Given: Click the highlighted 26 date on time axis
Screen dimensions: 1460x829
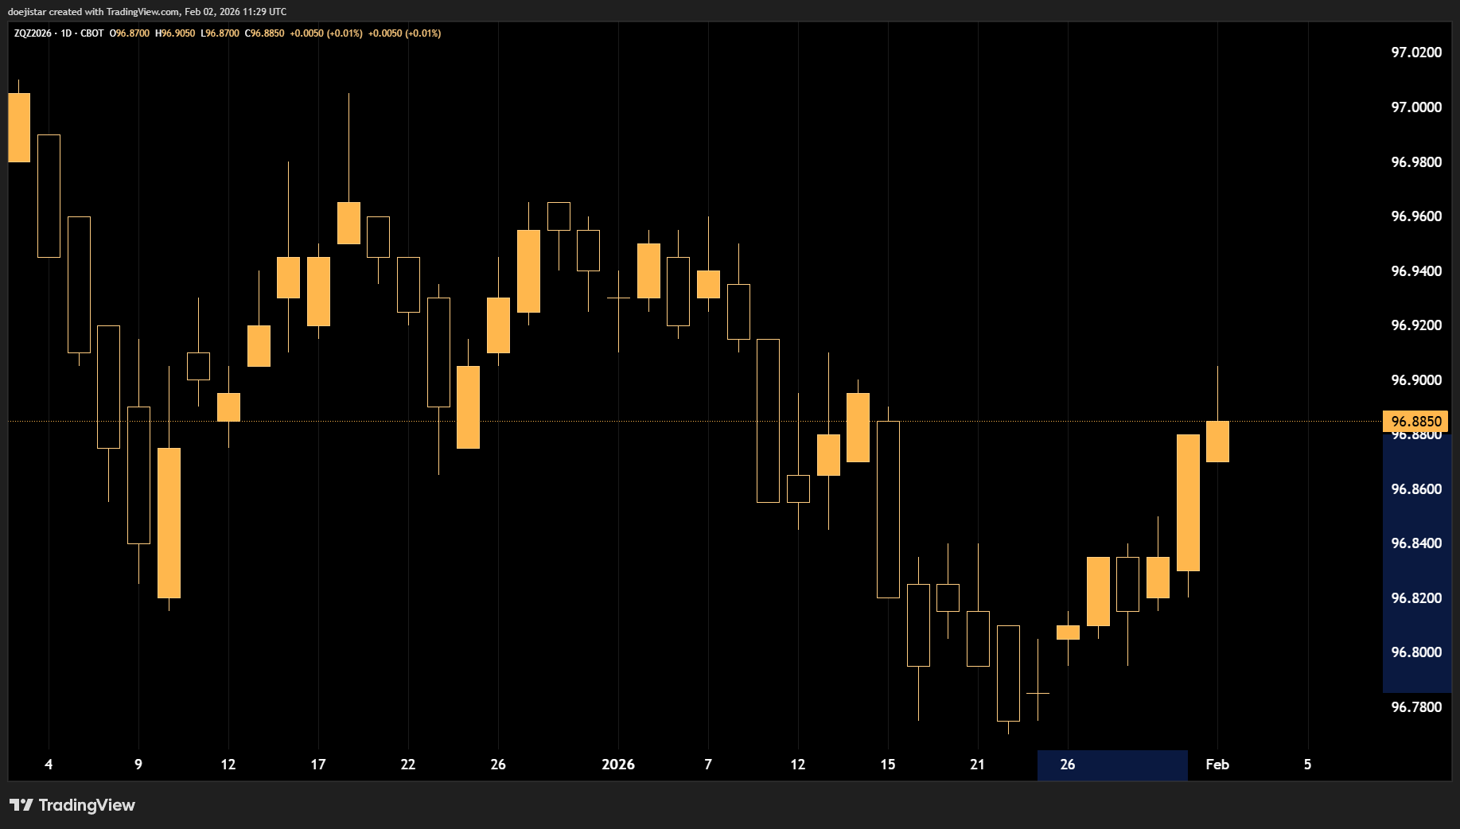Looking at the screenshot, I should pyautogui.click(x=1068, y=765).
